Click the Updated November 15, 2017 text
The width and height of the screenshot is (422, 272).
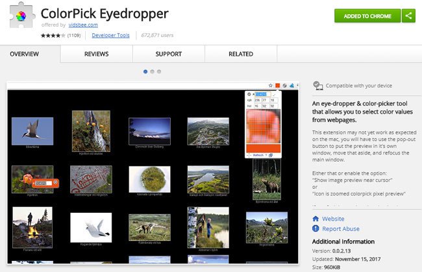347,259
